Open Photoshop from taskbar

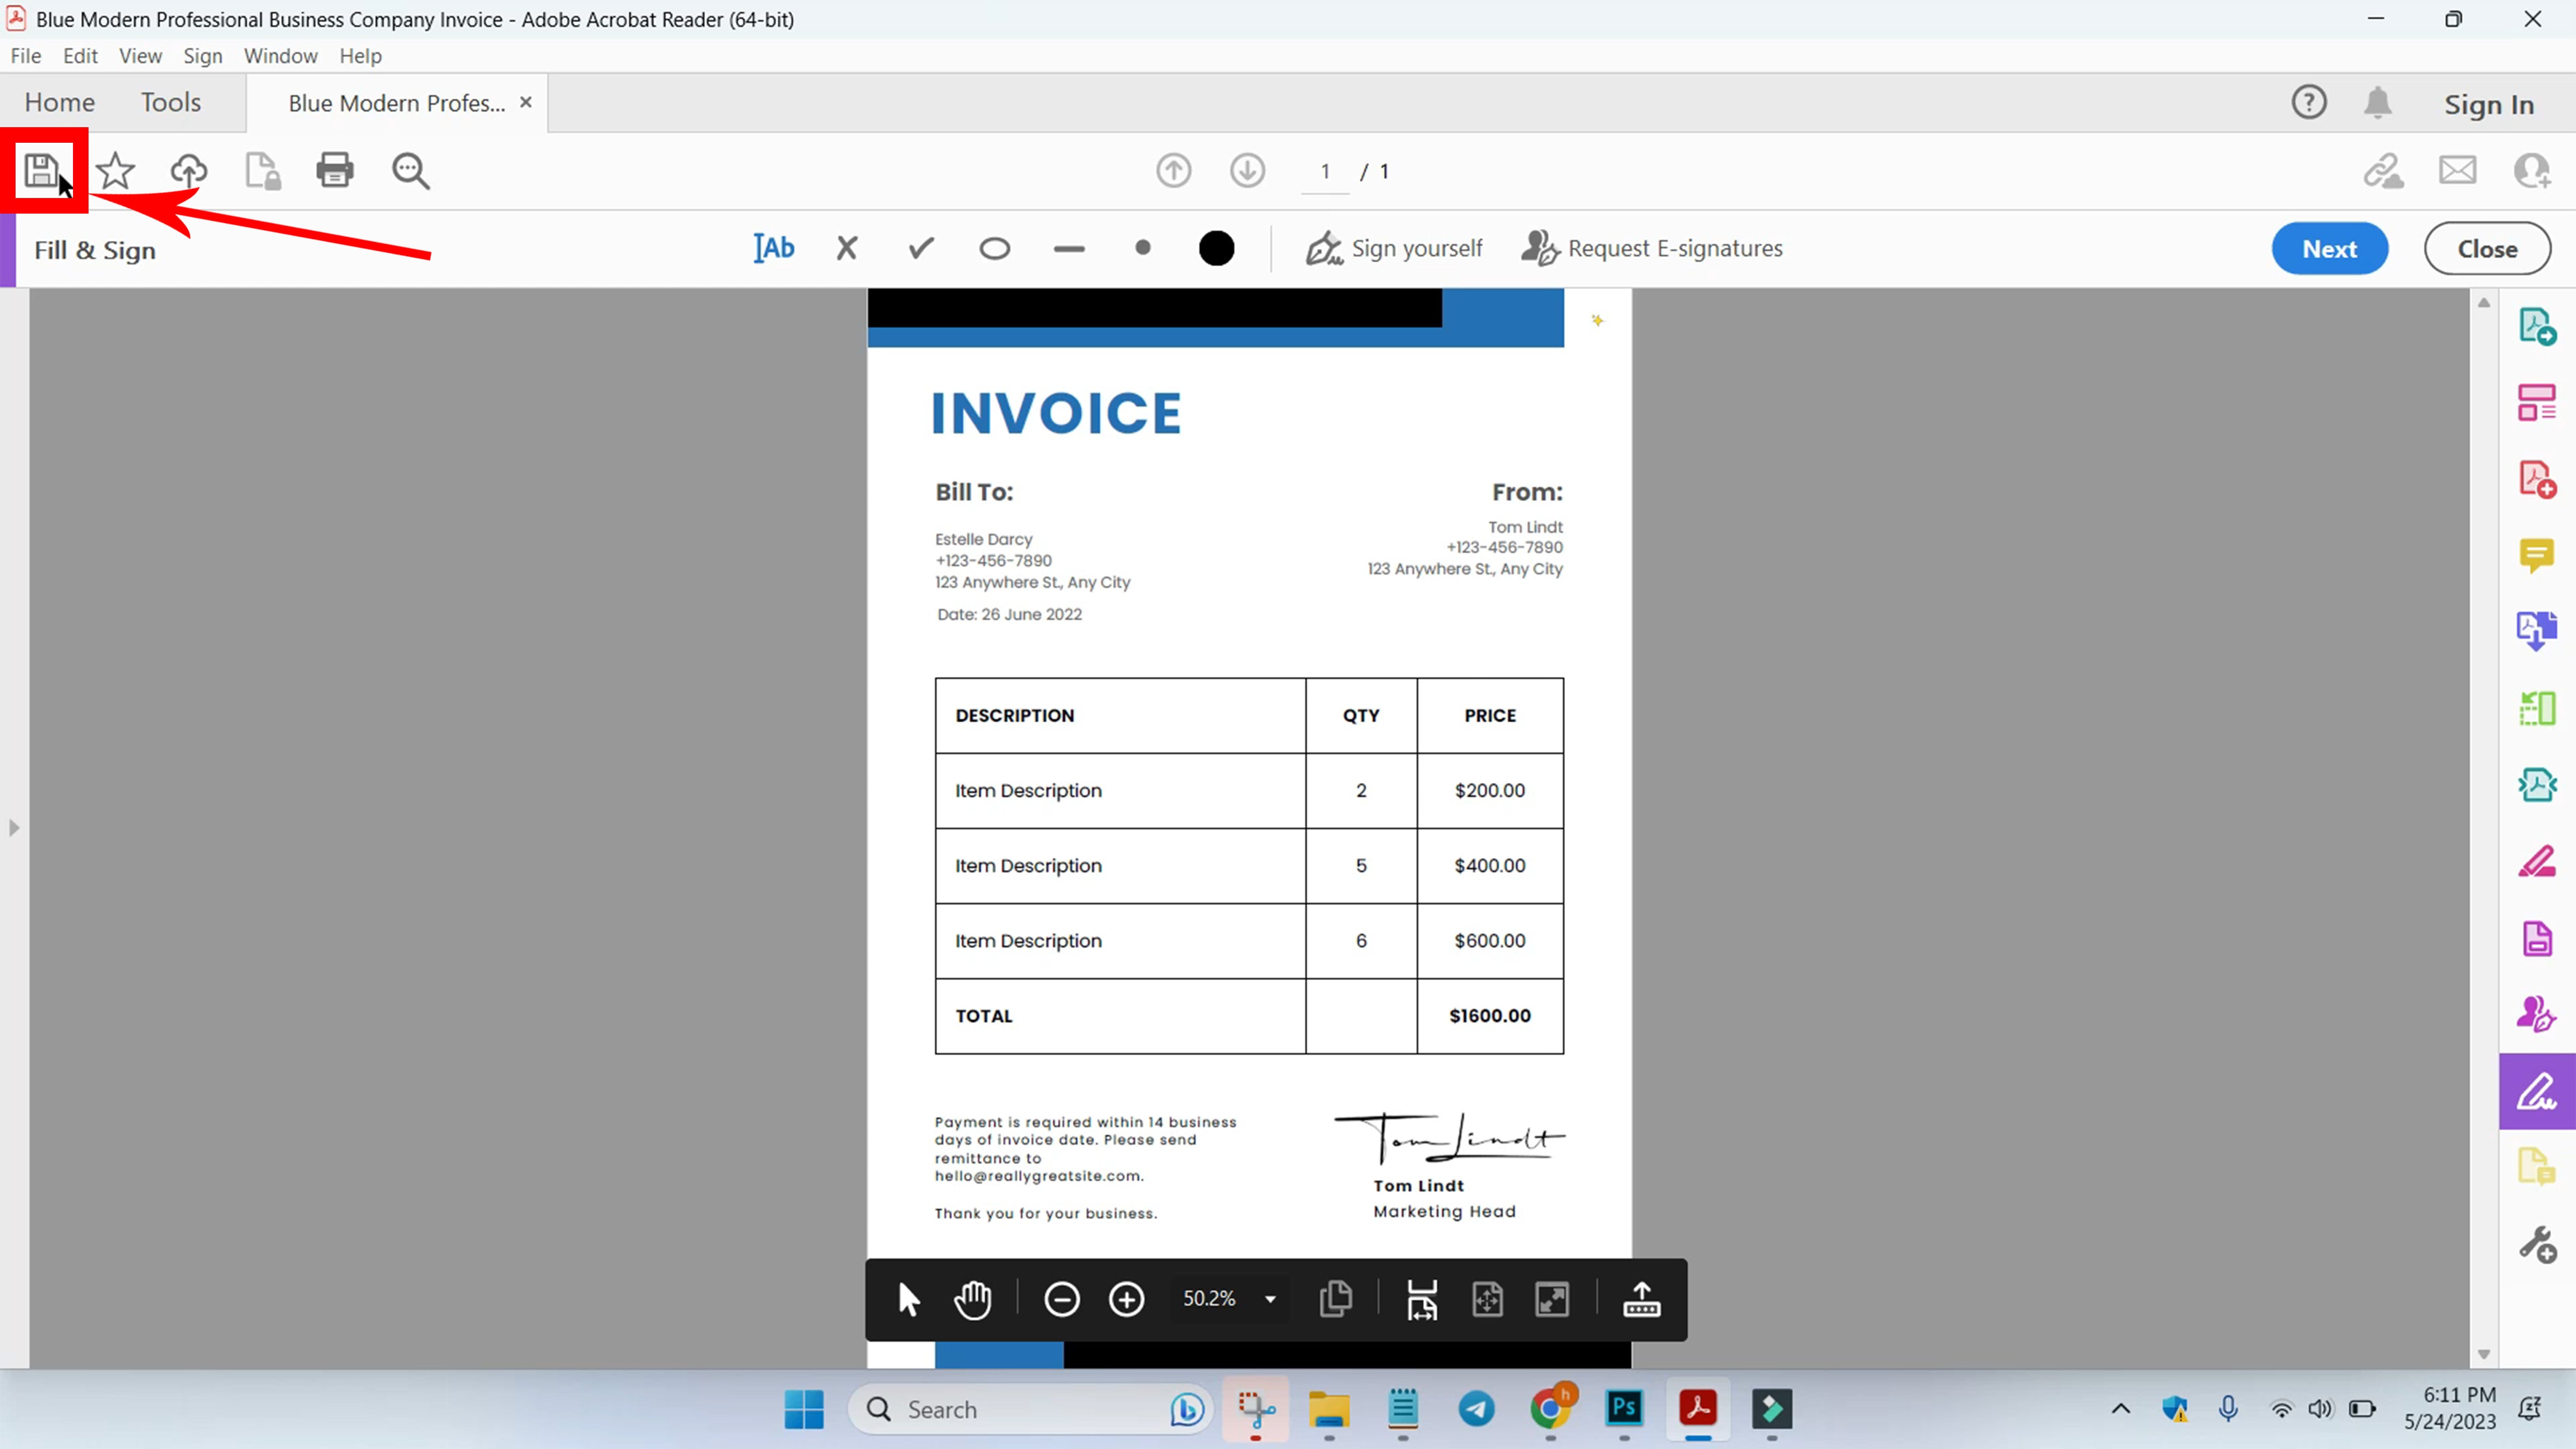point(1624,1408)
